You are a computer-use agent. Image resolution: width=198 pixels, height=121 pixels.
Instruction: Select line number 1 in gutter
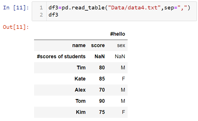tap(41, 8)
